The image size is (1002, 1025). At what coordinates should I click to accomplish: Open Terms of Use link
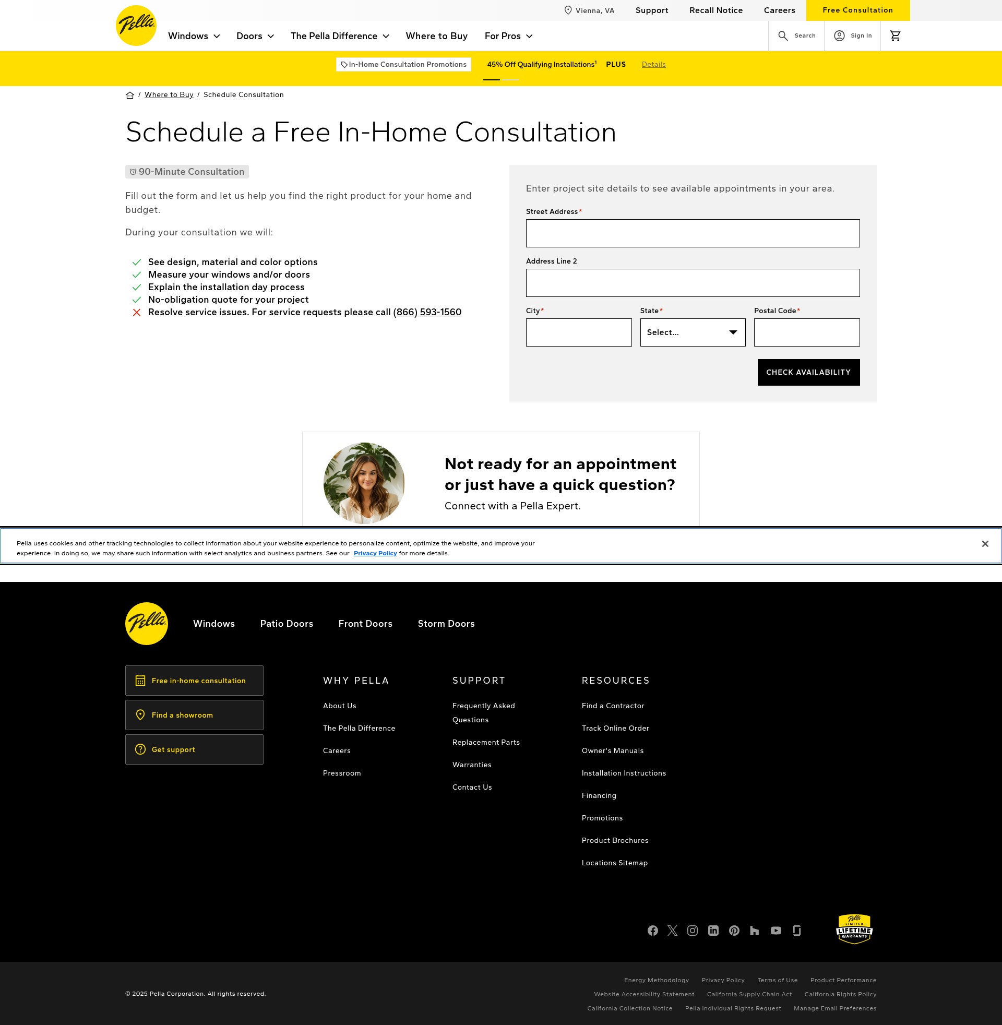(x=777, y=981)
